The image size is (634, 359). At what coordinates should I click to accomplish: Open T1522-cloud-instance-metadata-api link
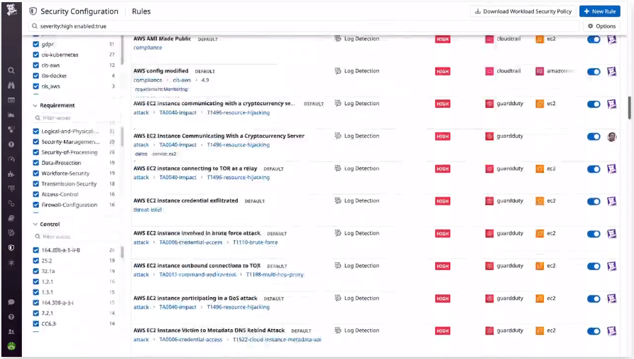pyautogui.click(x=277, y=340)
